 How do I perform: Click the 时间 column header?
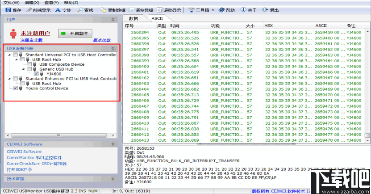(x=189, y=25)
